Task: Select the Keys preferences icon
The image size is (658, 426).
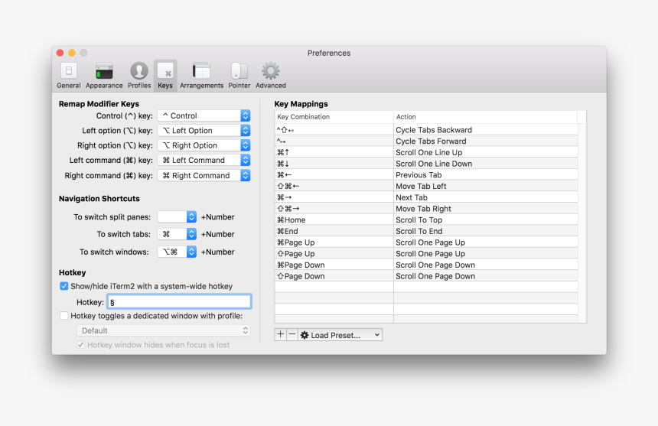Action: click(x=165, y=75)
